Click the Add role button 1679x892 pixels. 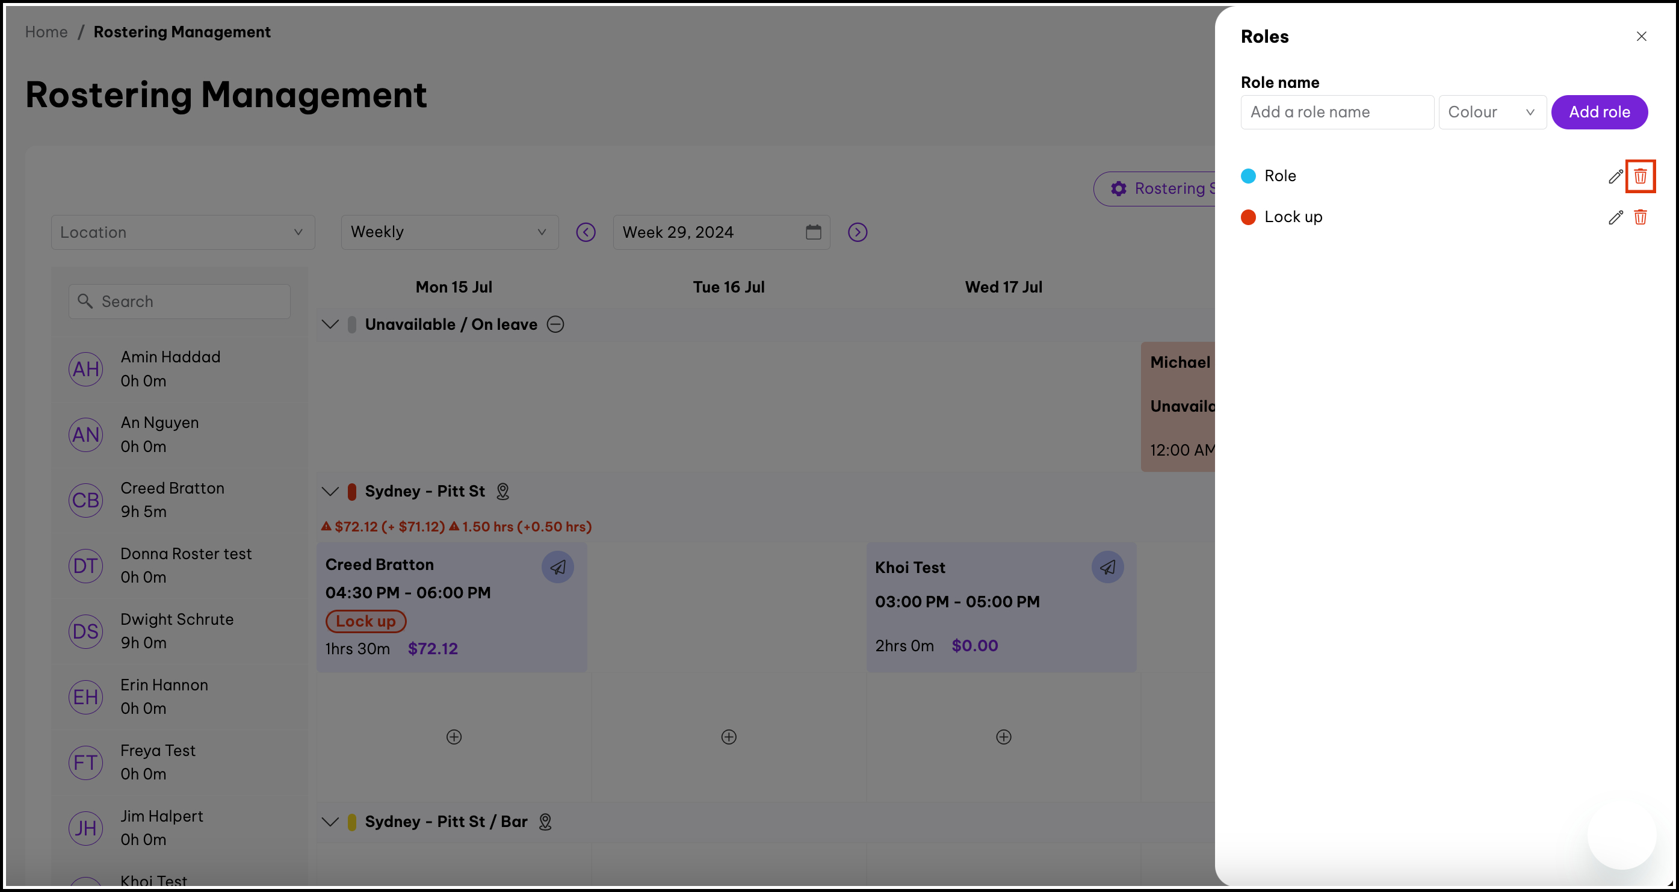coord(1599,112)
